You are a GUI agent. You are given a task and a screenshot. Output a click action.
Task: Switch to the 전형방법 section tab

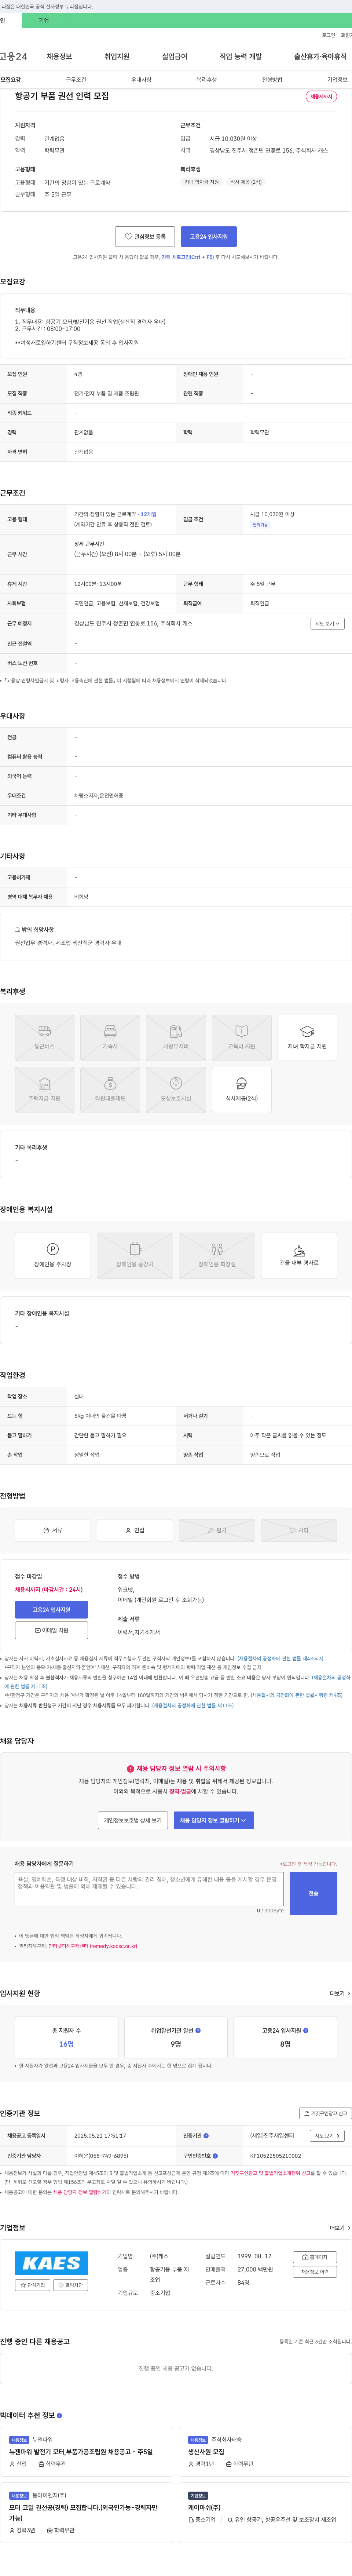point(272,80)
